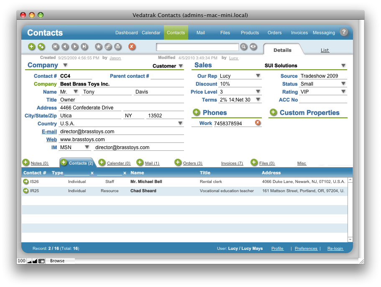
Task: Switch to List view tab
Action: [325, 50]
